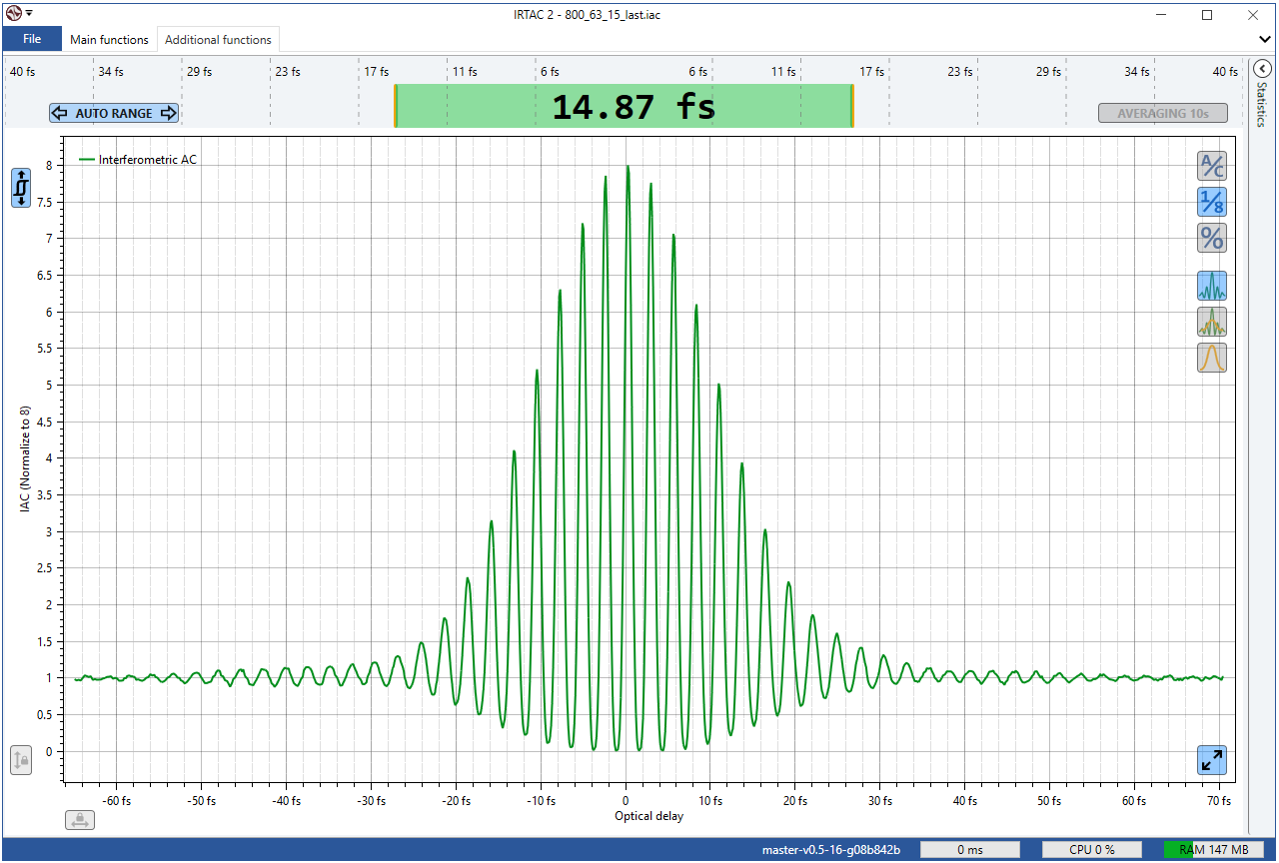Switch to the Main functions tab
The image size is (1279, 863).
(109, 40)
